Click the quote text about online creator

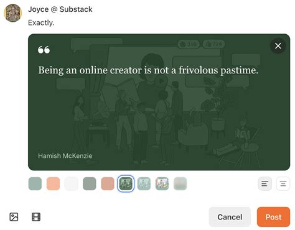click(148, 70)
